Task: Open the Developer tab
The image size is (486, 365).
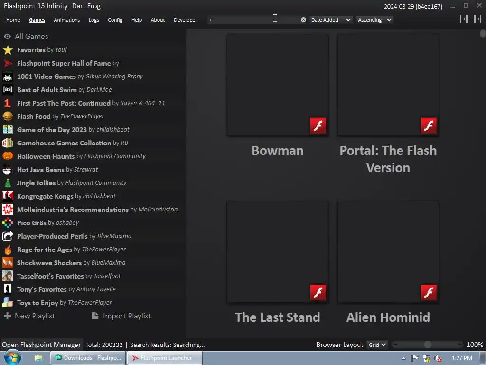Action: pos(186,20)
